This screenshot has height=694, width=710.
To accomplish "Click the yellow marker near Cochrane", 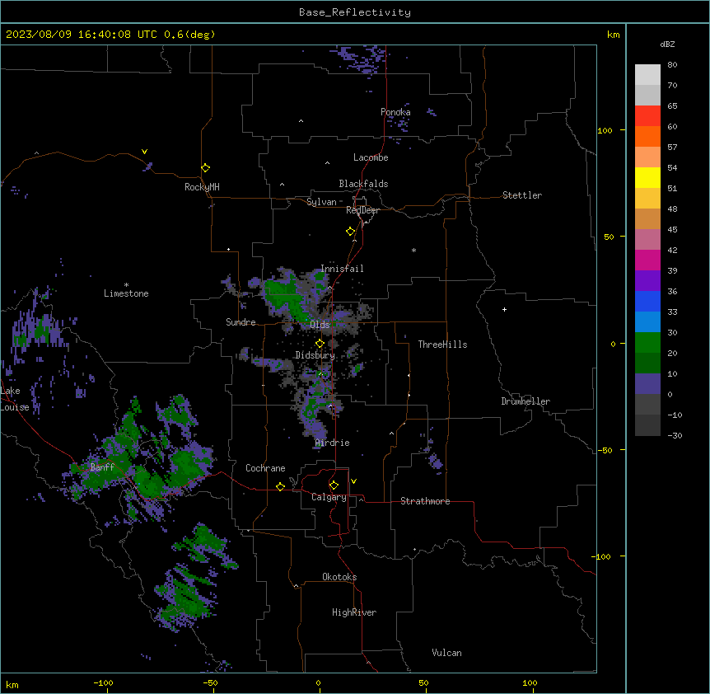I will [280, 486].
